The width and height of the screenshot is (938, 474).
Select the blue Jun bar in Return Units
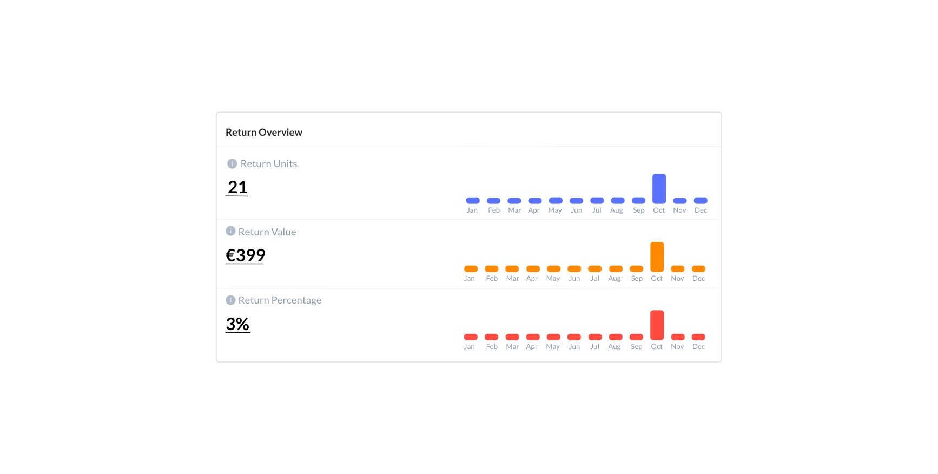[577, 201]
